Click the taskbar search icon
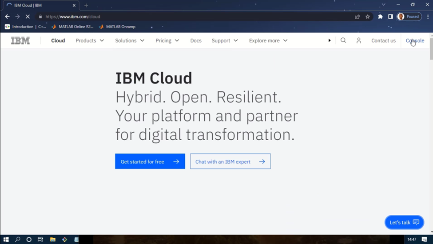 (x=17, y=239)
